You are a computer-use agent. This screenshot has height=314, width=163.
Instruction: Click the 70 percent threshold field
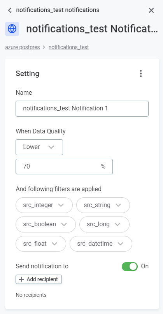[x=64, y=167]
